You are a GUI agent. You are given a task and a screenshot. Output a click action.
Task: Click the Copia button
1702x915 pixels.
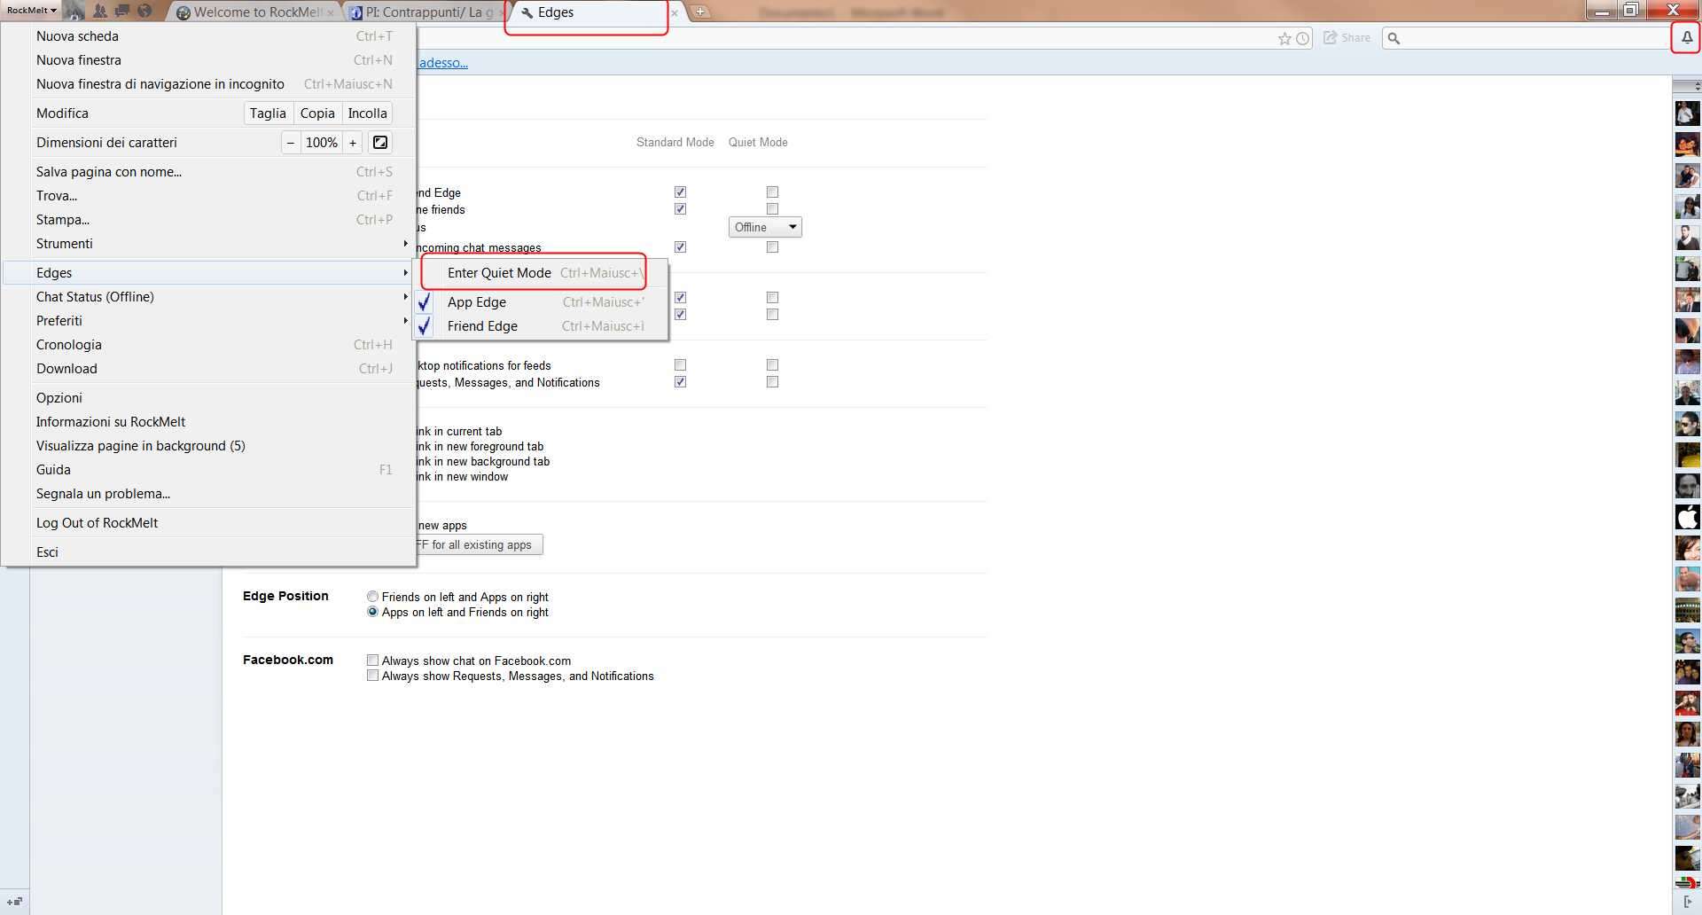(x=317, y=113)
